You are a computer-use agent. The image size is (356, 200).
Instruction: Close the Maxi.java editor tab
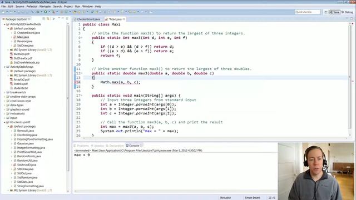click(x=124, y=19)
